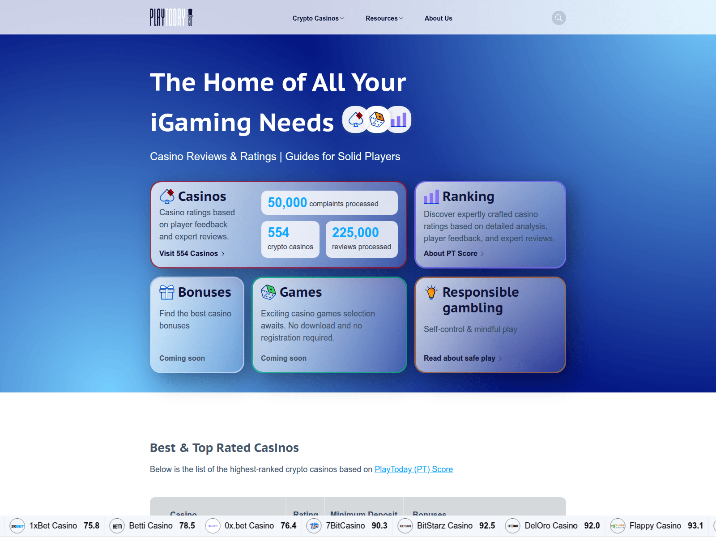Select the Responsible gambling heading
This screenshot has height=537, width=716.
481,300
